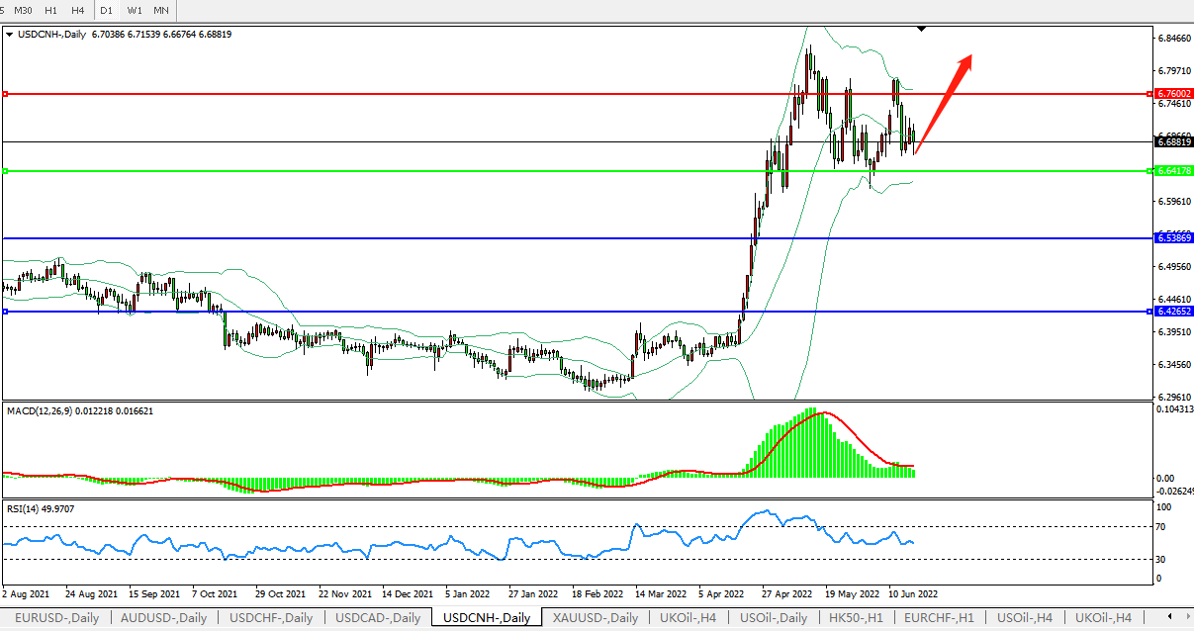Toggle the D1 daily timeframe button
The height and width of the screenshot is (631, 1194).
click(x=106, y=10)
